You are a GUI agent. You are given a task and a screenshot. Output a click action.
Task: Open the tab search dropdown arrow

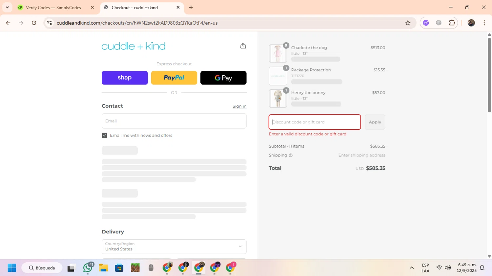tap(7, 8)
